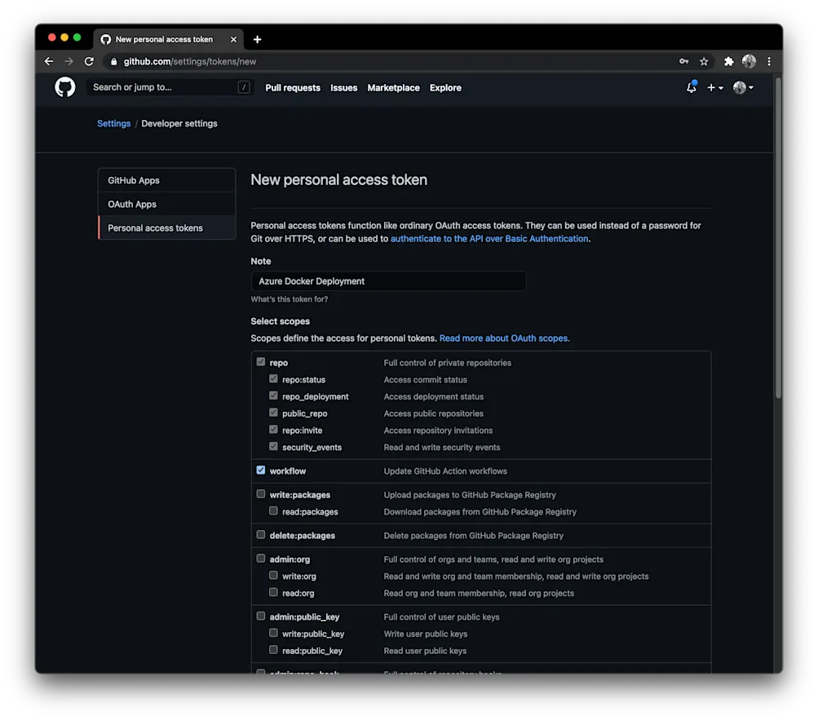Open the GitHub Apps sidebar item
Screen dimensions: 818x720
point(167,180)
